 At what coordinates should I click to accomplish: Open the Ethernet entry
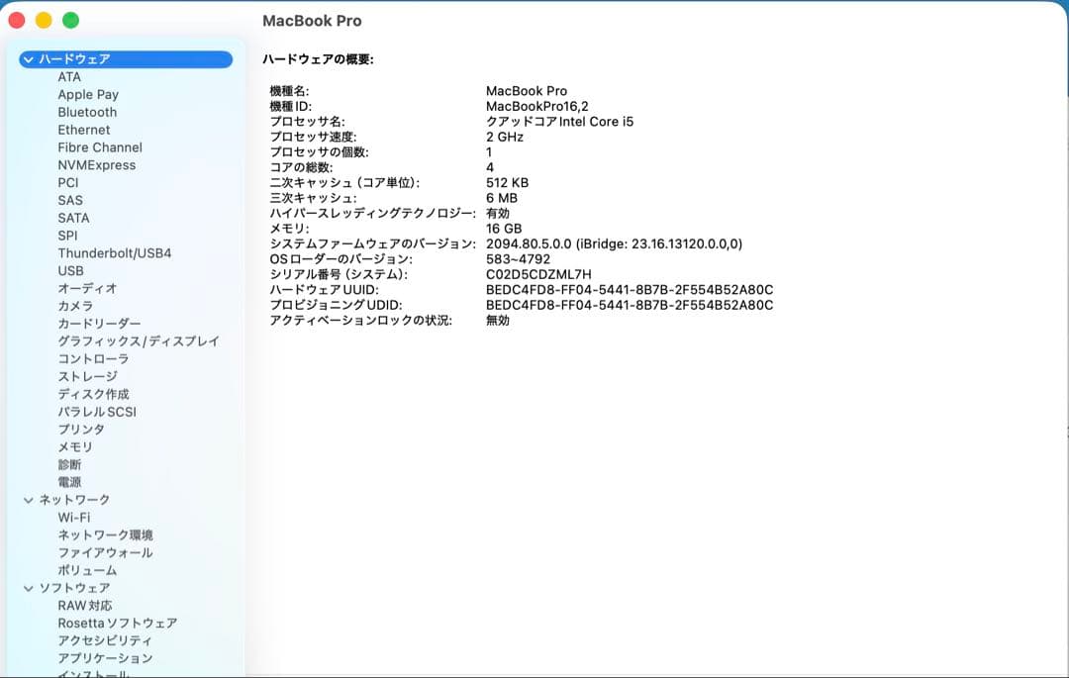click(84, 130)
